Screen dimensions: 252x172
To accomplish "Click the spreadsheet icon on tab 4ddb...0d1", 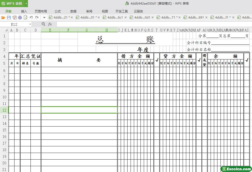I will pos(131,17).
